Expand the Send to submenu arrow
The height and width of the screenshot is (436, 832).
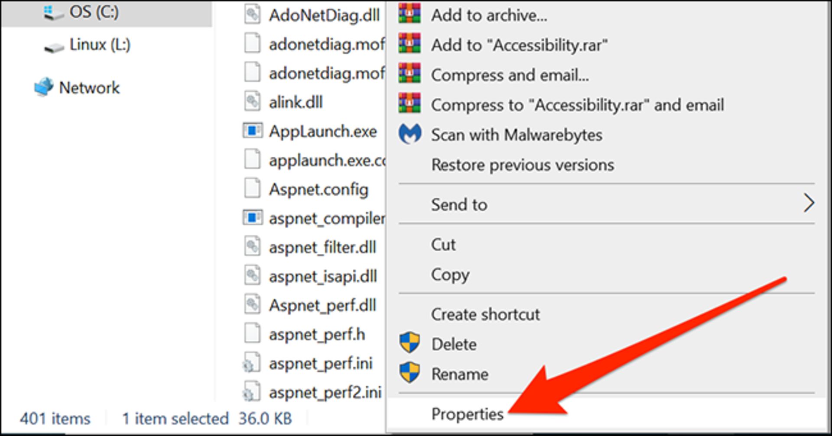pyautogui.click(x=808, y=203)
